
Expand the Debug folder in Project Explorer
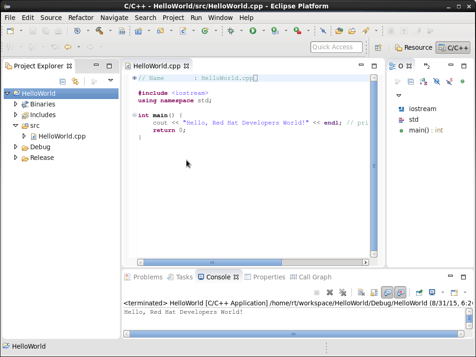(x=16, y=147)
